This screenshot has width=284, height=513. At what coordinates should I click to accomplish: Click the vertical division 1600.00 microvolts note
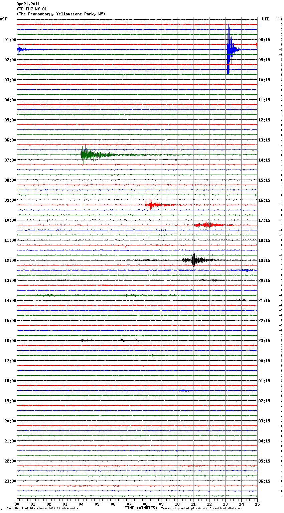[x=42, y=509]
